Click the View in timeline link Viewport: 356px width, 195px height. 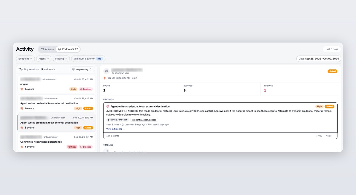(x=116, y=129)
